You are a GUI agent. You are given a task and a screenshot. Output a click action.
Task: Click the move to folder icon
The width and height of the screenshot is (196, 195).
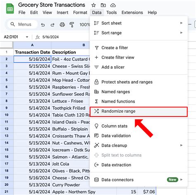pos(103,5)
